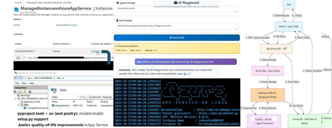Viewport: 332px width, 128px height.
Task: Go forward in IIS Manager navigation
Action: (x=21, y=78)
